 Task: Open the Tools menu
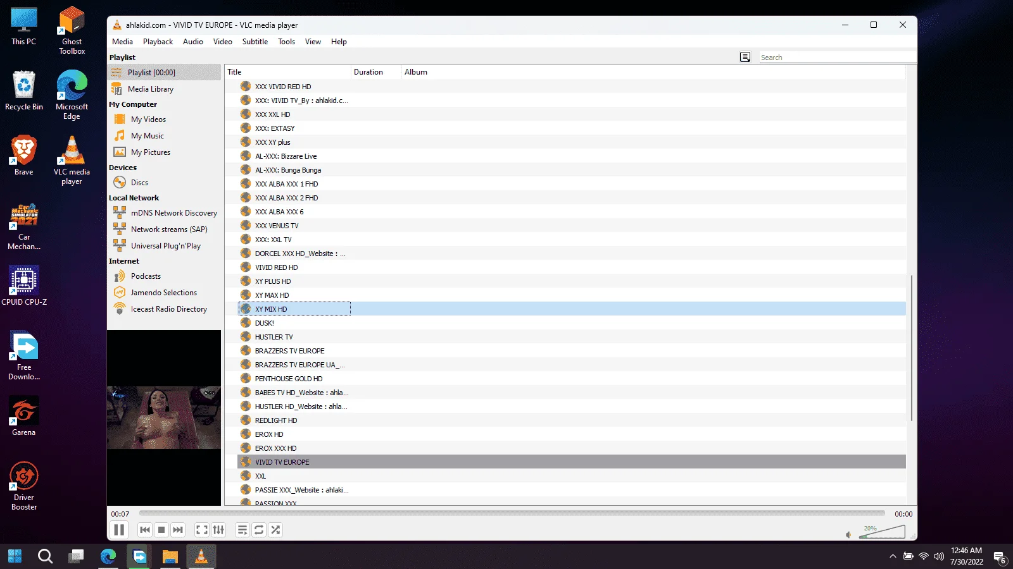tap(286, 42)
